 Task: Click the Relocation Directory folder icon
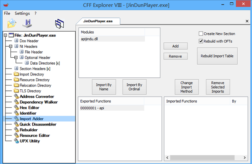(16, 85)
